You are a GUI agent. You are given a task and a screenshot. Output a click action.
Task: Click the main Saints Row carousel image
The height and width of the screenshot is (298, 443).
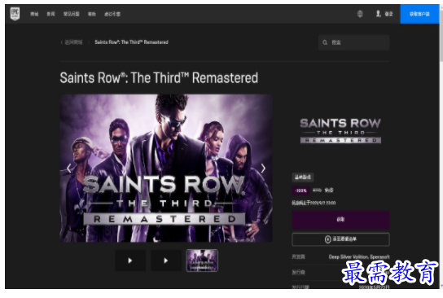click(x=166, y=169)
